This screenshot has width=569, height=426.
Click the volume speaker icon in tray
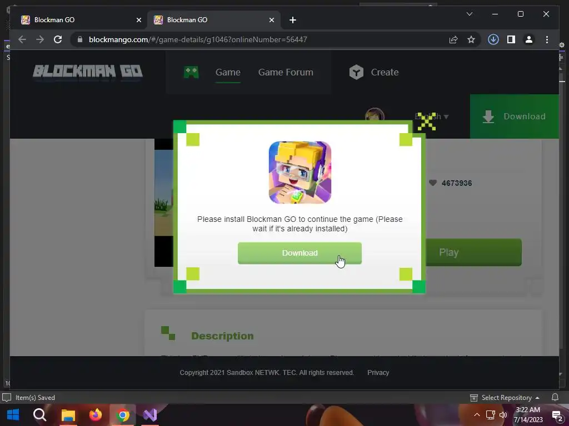point(503,415)
